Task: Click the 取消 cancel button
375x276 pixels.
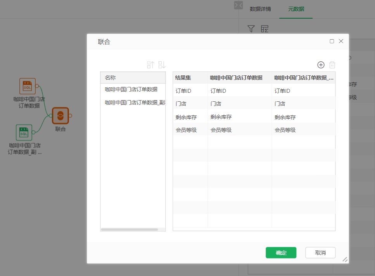Action: pos(320,253)
